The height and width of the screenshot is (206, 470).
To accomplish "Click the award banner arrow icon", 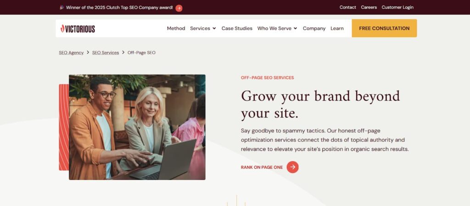I will [x=179, y=8].
